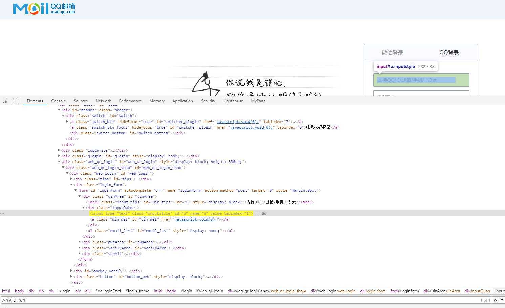Click the div.login_form breadcrumb
This screenshot has height=308, width=505.
(373, 291)
